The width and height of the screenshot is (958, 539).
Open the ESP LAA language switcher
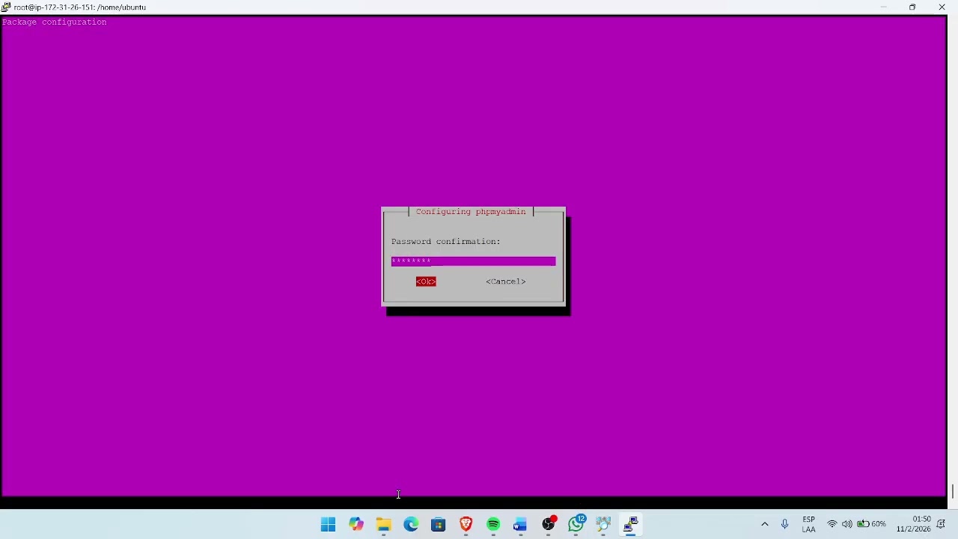(x=808, y=525)
